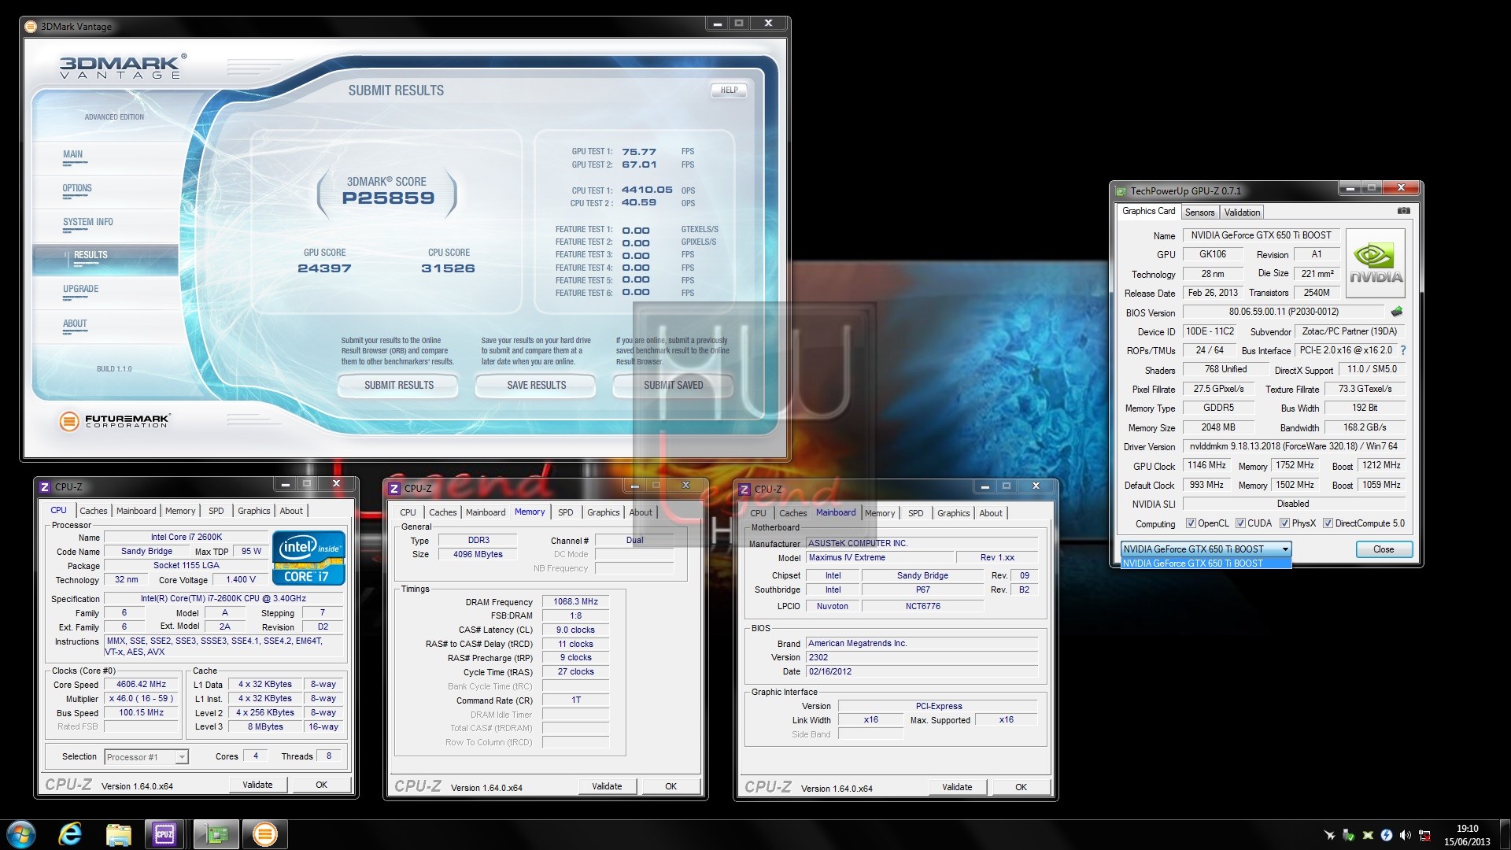1511x850 pixels.
Task: Select the Graphics Card tab in GPU-Z
Action: tap(1148, 211)
